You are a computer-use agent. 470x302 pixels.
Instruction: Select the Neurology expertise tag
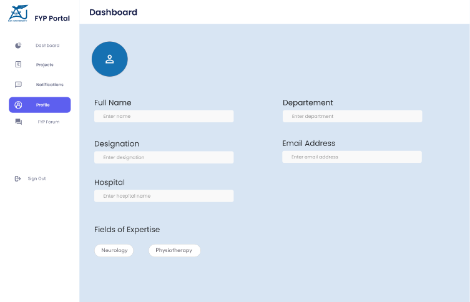pos(114,250)
